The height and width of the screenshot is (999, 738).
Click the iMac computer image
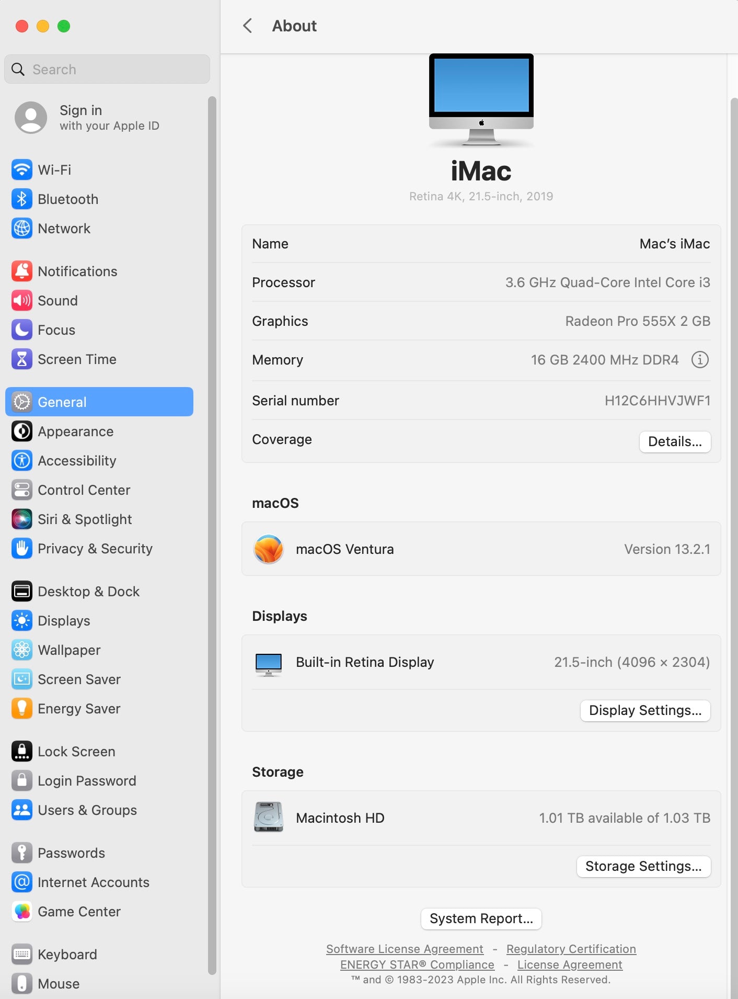click(481, 99)
